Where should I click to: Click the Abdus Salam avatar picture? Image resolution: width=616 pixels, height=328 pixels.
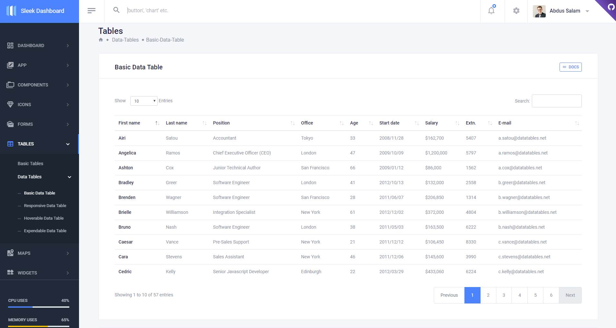[539, 11]
